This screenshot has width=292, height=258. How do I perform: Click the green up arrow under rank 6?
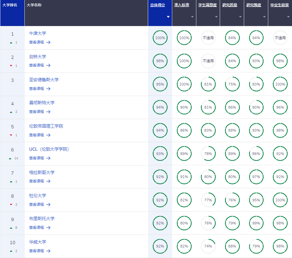10,159
